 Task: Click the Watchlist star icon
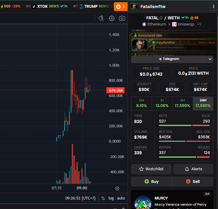coord(141,169)
